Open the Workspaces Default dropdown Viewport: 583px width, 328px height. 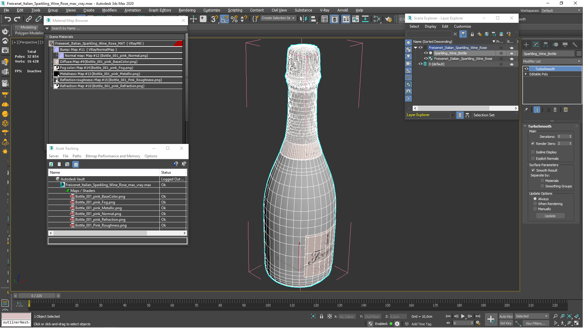click(561, 11)
